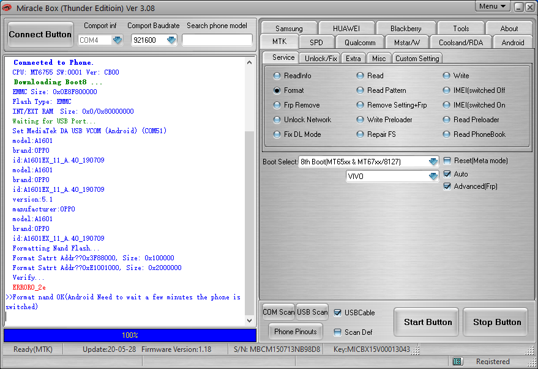The width and height of the screenshot is (538, 369).
Task: Switch to the Qualcomm tab
Action: point(359,43)
